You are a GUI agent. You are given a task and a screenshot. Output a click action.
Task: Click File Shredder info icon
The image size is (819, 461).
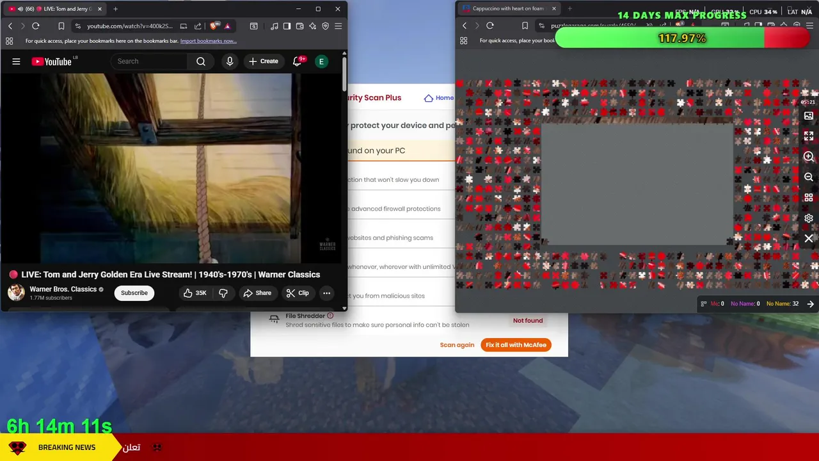click(330, 316)
